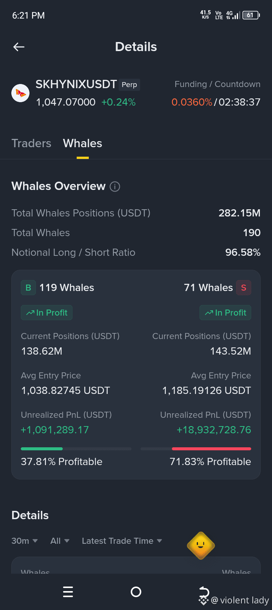Image resolution: width=272 pixels, height=610 pixels.
Task: Tap the yellow smiley floating icon
Action: 201,545
